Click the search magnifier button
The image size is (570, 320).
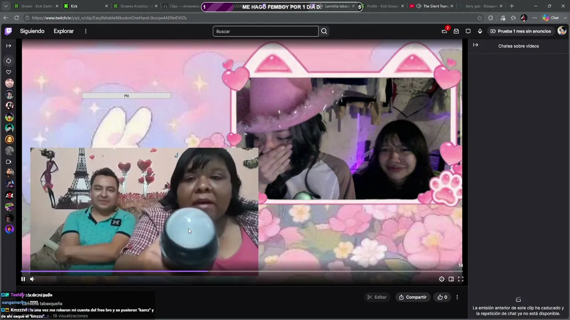click(324, 31)
